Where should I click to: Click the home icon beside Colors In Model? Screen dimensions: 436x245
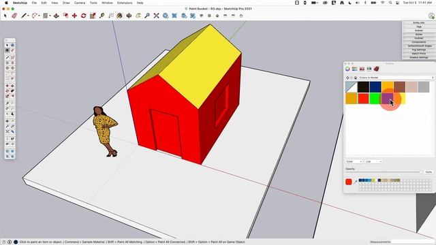click(356, 78)
